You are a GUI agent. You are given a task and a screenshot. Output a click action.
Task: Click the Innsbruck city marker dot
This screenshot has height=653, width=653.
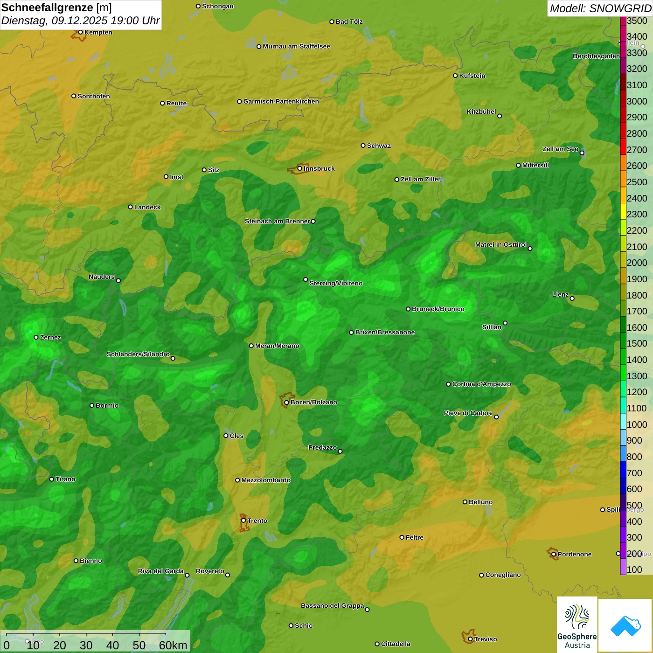click(300, 168)
